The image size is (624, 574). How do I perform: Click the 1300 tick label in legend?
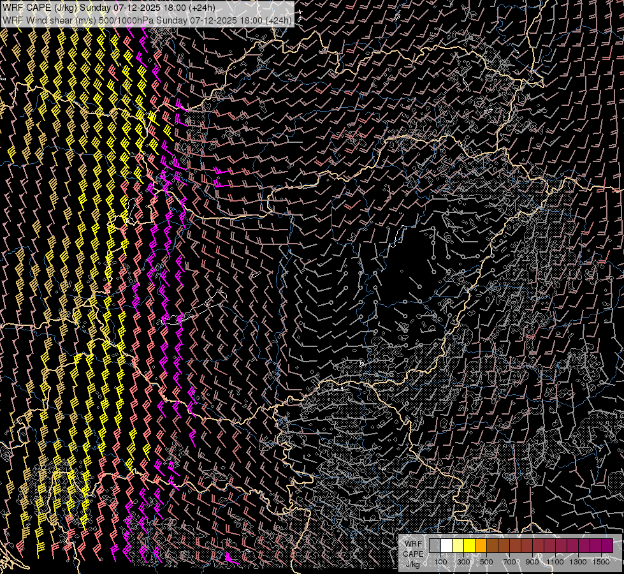tap(578, 562)
